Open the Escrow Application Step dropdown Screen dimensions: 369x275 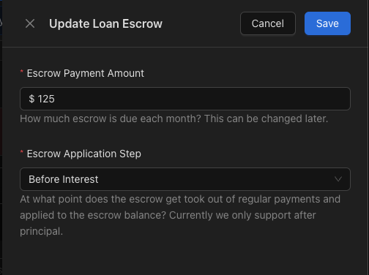(185, 179)
